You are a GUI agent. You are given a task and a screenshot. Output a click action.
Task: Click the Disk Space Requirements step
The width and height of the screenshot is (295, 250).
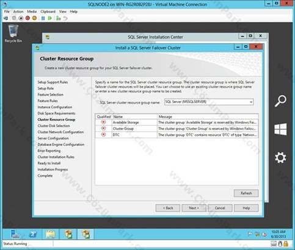56,113
